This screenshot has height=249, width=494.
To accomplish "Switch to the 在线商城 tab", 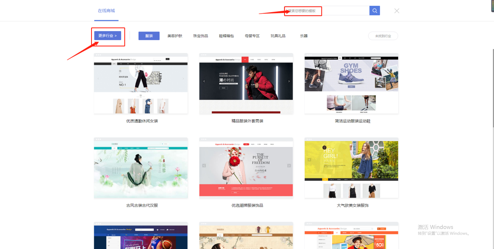I will [x=106, y=11].
